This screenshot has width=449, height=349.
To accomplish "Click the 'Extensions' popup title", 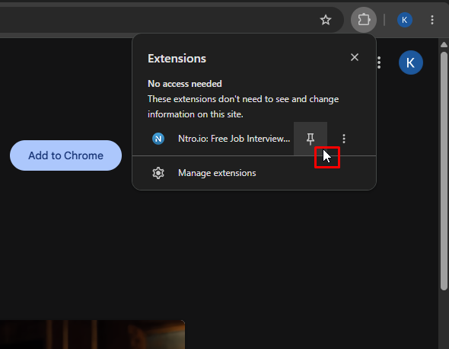I will (177, 59).
